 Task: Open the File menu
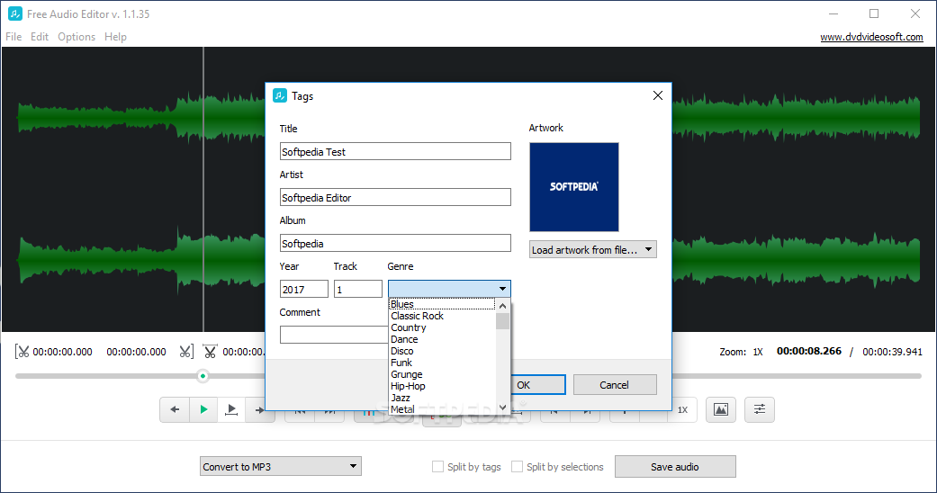[14, 37]
